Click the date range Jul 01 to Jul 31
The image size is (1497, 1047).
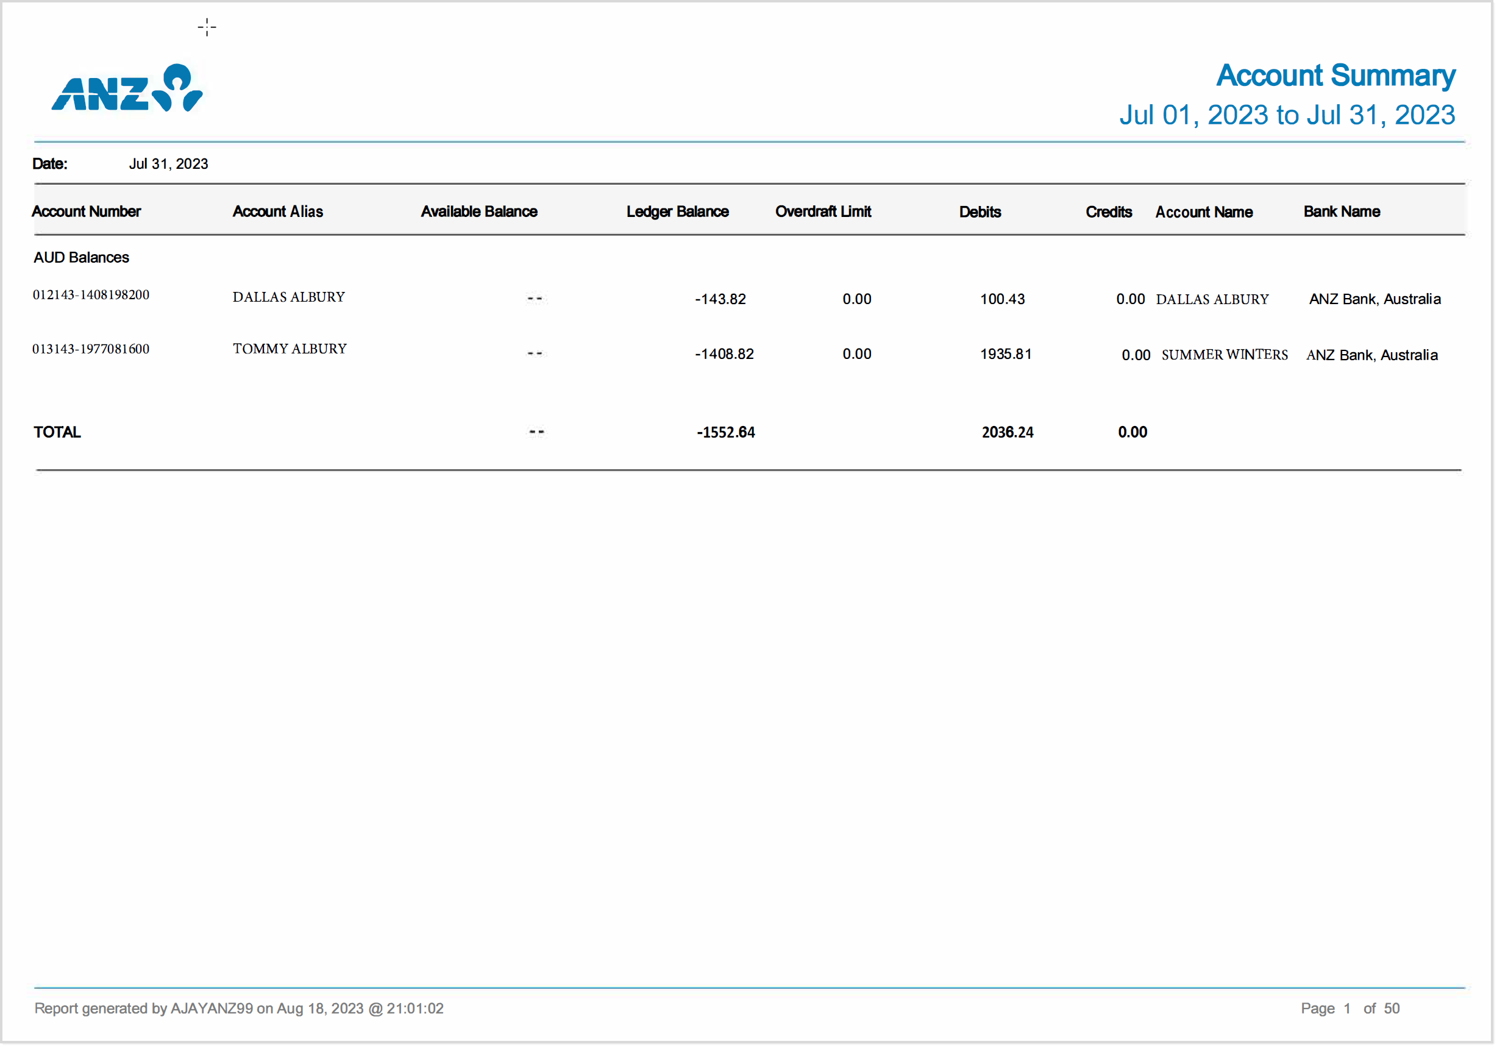coord(1287,115)
